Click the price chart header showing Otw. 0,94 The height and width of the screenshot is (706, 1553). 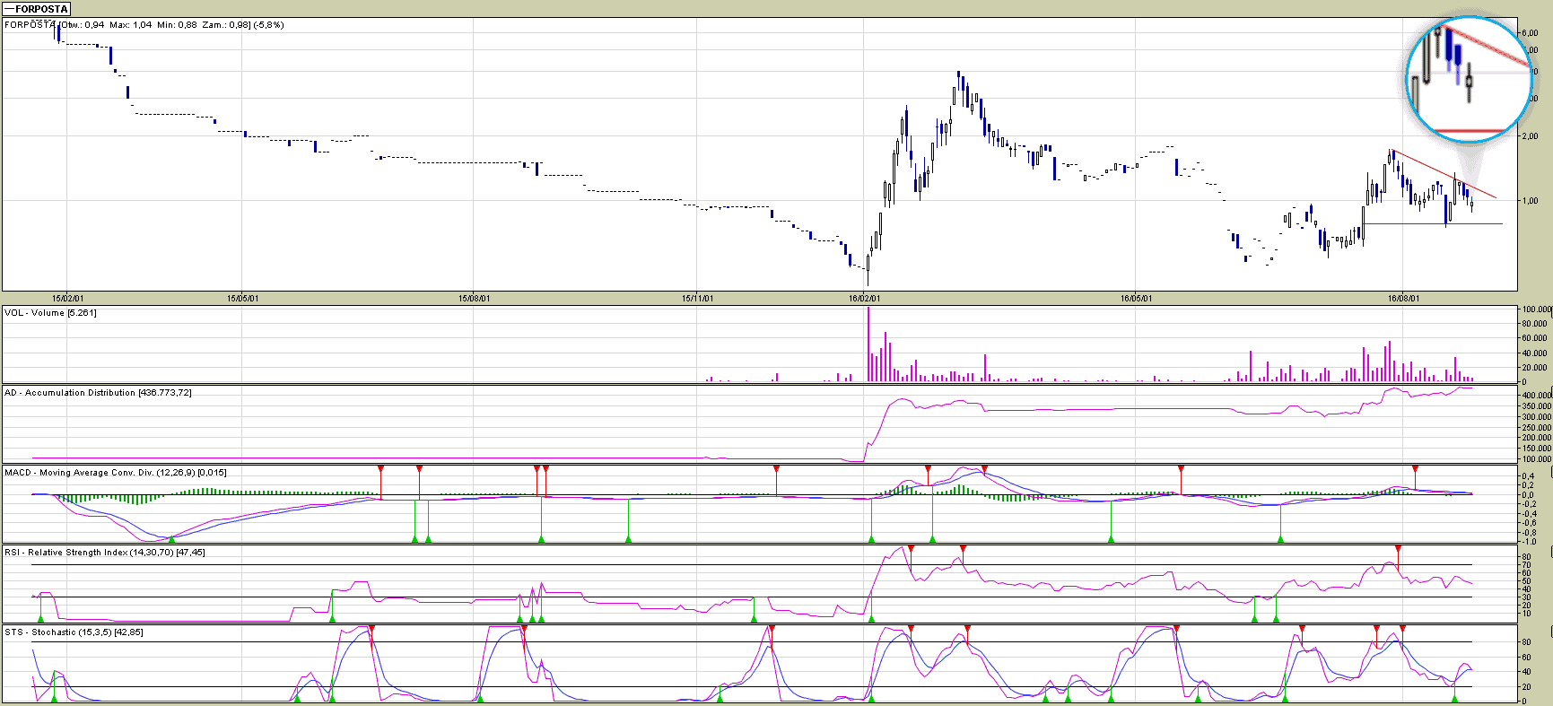(144, 25)
